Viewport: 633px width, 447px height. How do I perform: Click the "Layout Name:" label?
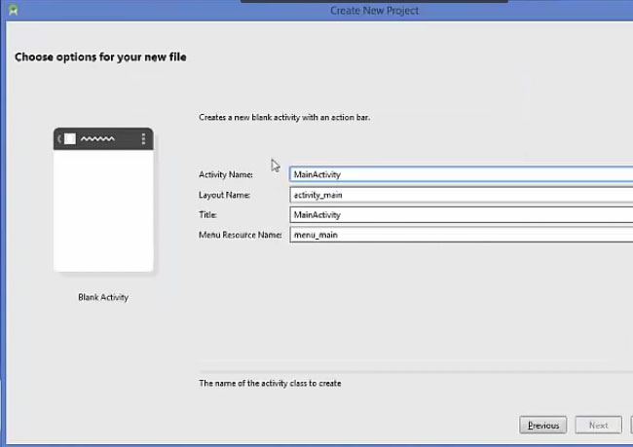224,195
